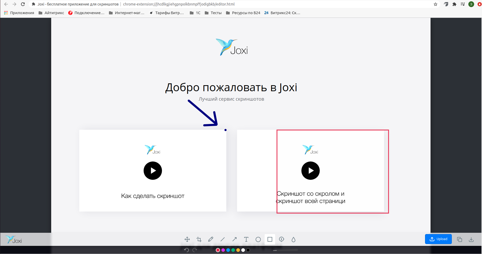Select the Rectangle shape tool
The height and width of the screenshot is (254, 482).
click(270, 239)
